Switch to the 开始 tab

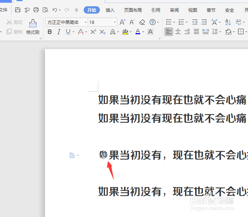[92, 10]
